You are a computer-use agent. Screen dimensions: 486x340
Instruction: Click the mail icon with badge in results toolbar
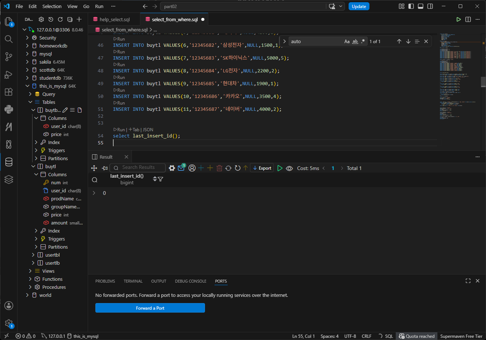[x=181, y=168]
